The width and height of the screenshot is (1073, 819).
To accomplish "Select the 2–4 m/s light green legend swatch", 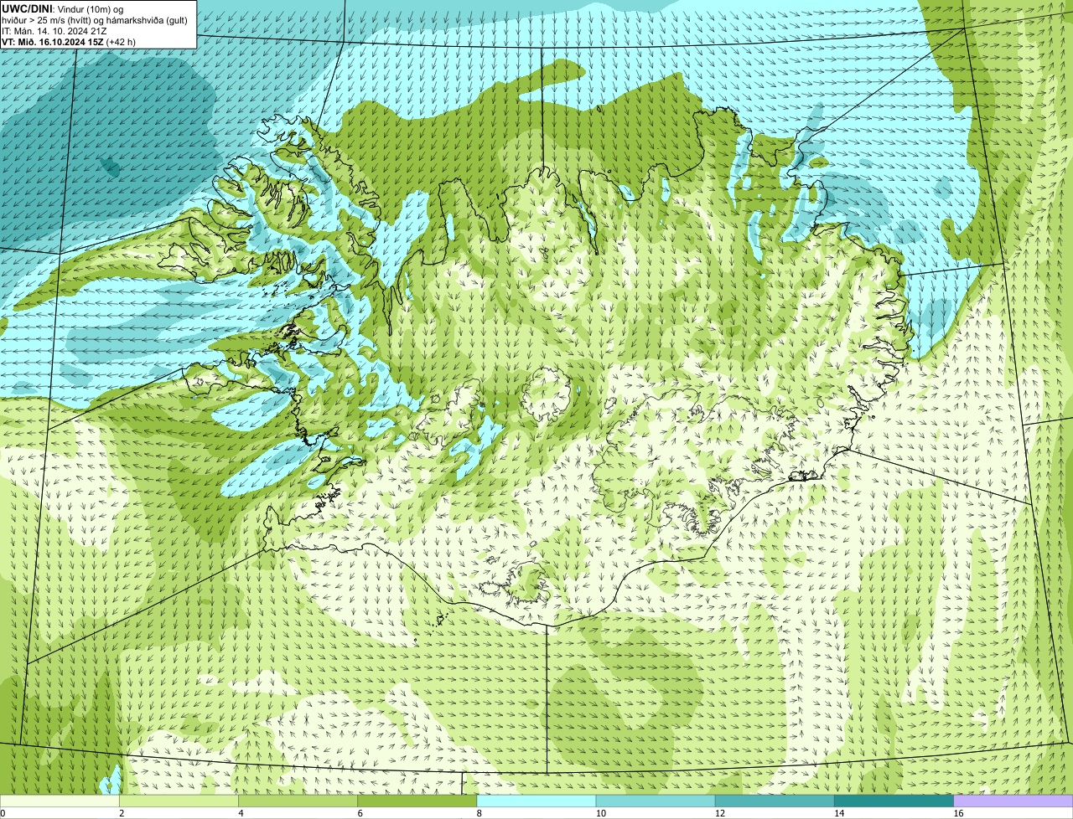I will 179,801.
